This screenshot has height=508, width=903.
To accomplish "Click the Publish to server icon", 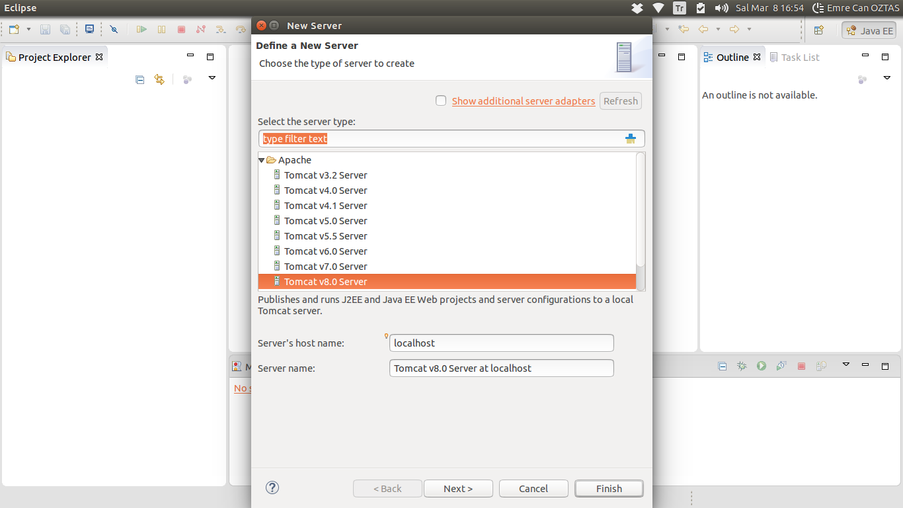I will click(x=821, y=366).
